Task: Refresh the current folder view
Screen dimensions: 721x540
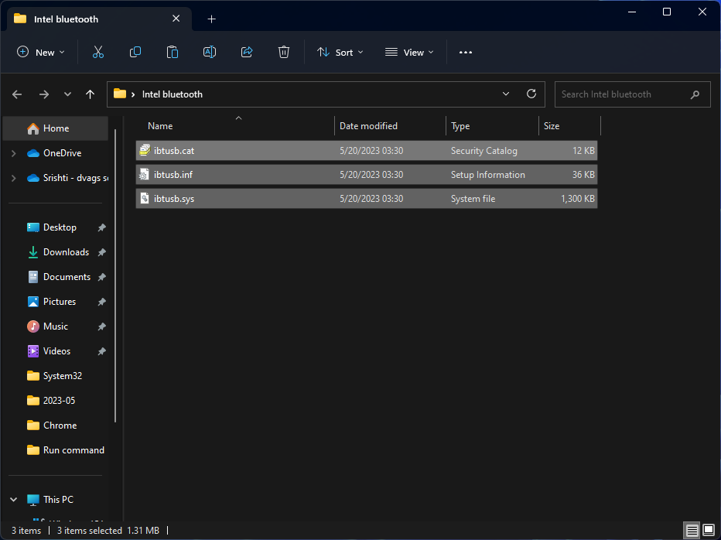Action: click(531, 94)
